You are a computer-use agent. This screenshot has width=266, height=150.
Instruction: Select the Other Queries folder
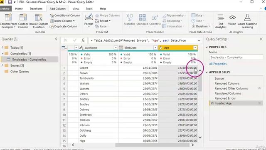(20, 71)
